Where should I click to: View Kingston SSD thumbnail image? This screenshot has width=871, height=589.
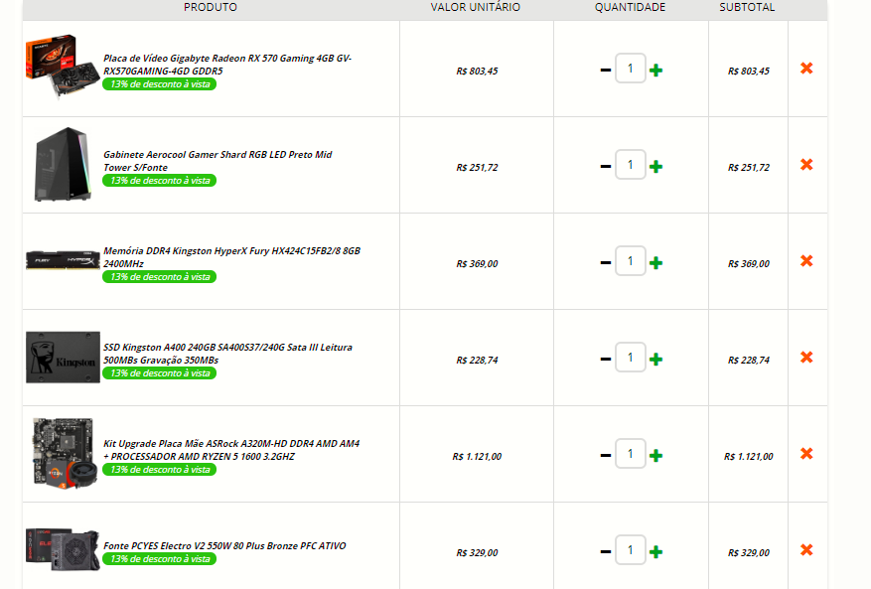click(x=63, y=358)
